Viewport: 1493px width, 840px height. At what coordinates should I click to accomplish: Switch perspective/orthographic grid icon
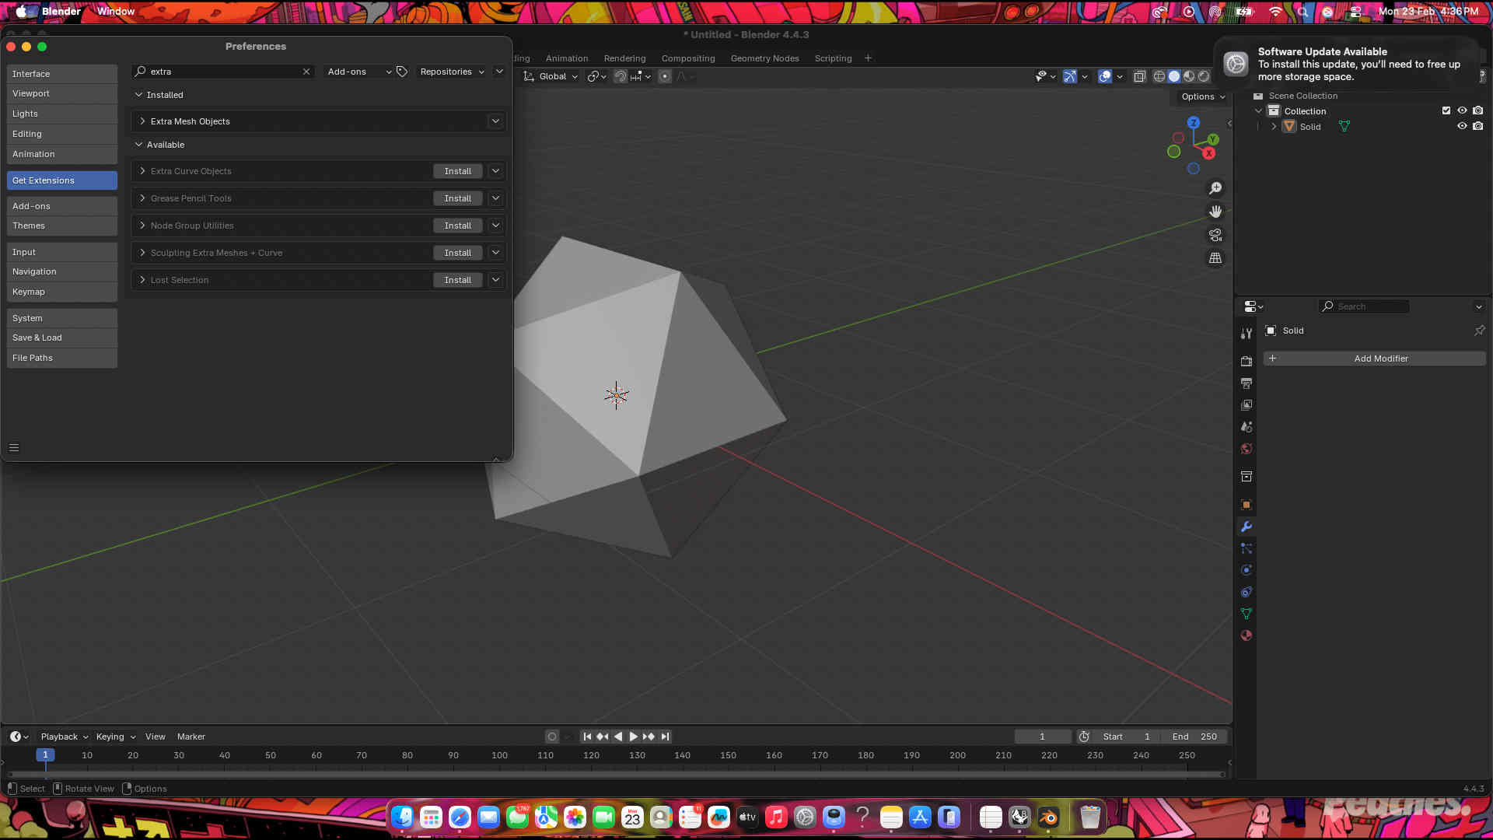point(1215,258)
